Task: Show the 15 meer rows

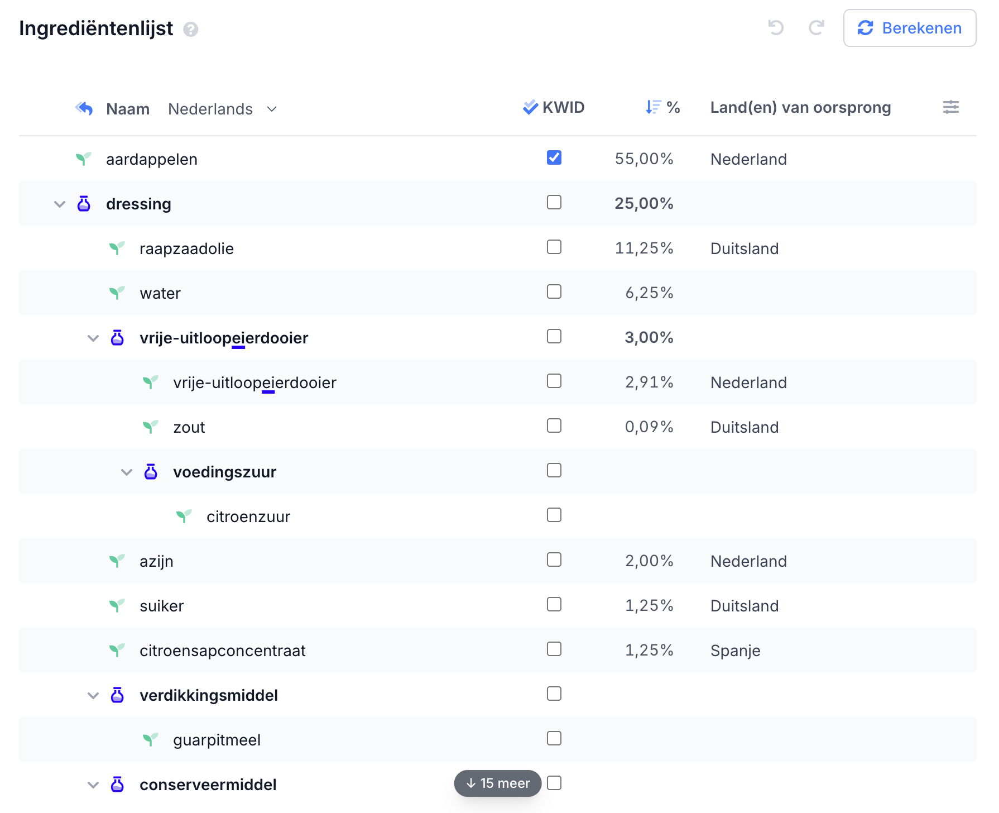Action: click(497, 783)
